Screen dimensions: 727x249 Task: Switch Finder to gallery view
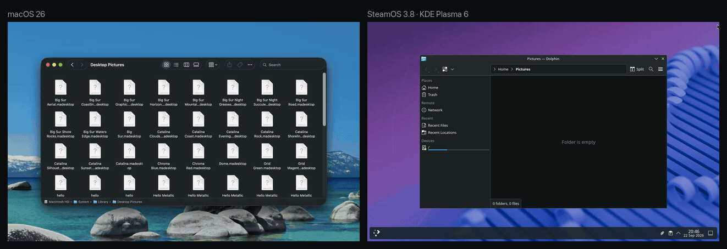pyautogui.click(x=196, y=65)
